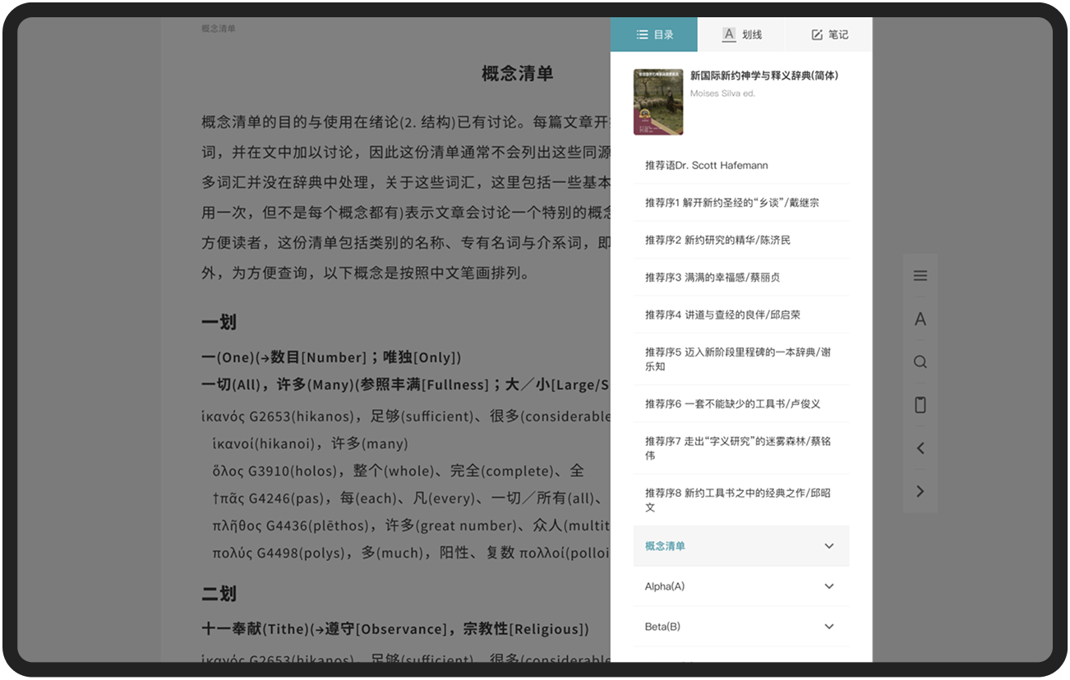Switch to the 目录 tab
The height and width of the screenshot is (680, 1070).
[x=654, y=34]
